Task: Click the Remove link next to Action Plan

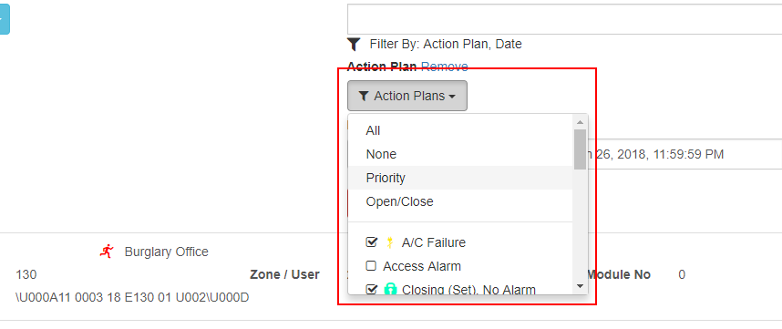Action: tap(445, 67)
